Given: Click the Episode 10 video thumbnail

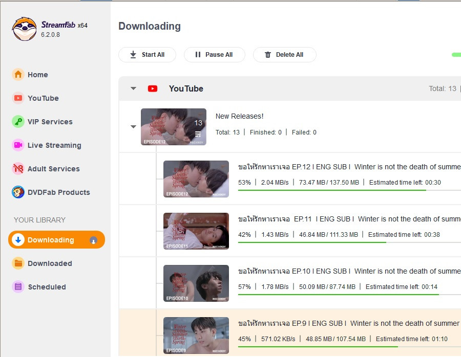Looking at the screenshot, I should click(x=196, y=283).
